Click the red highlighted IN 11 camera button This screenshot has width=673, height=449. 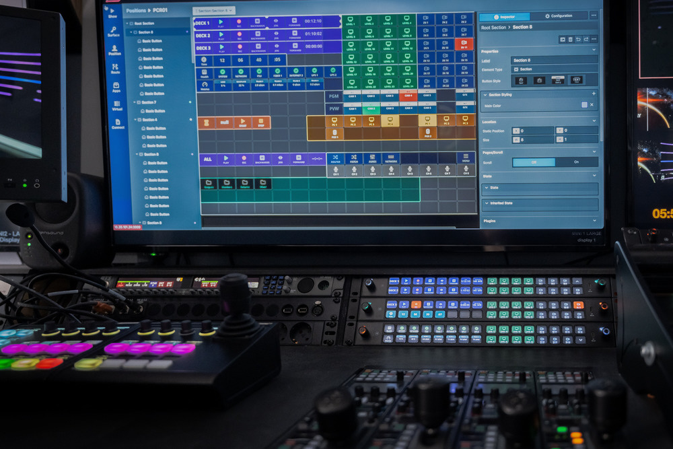click(x=464, y=44)
